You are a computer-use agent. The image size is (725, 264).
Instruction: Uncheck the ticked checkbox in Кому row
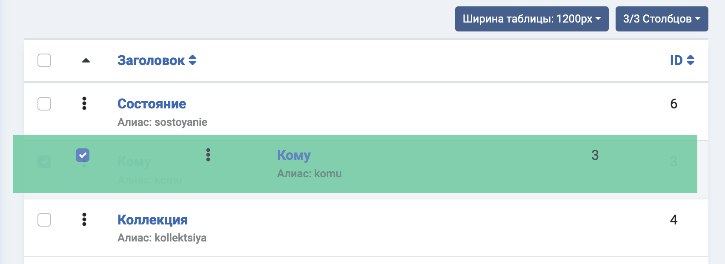tap(83, 155)
